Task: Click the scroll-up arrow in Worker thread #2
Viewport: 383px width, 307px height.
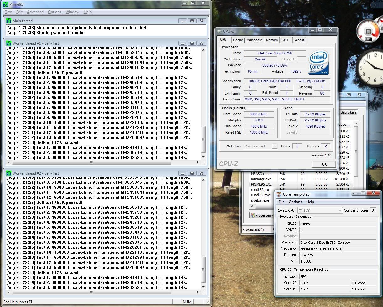Action: click(203, 180)
